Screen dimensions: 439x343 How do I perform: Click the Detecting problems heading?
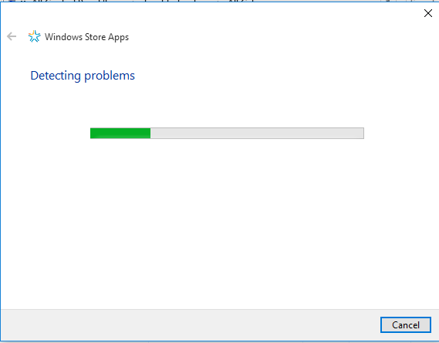(x=83, y=76)
